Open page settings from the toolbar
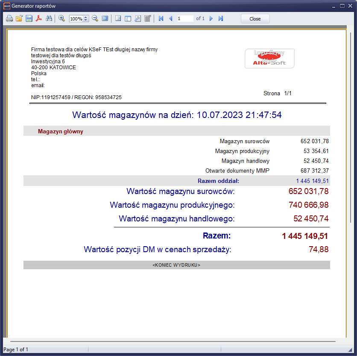Screen dimensions: 357x356 coord(138,19)
